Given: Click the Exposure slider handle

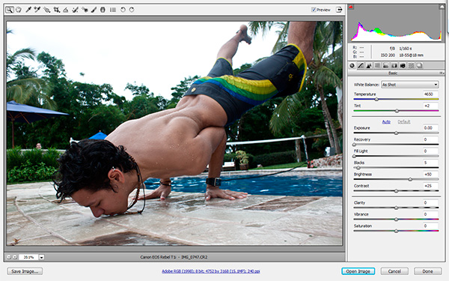Looking at the screenshot, I should (396, 133).
